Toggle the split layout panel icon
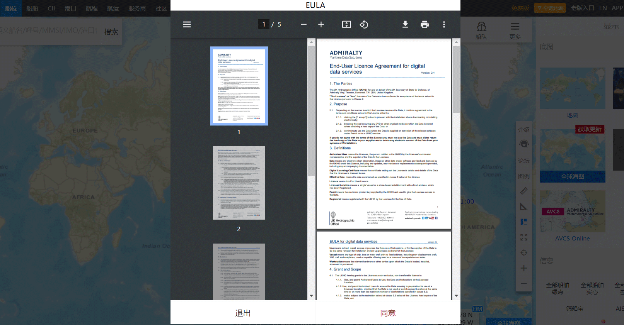The height and width of the screenshot is (325, 624). click(x=524, y=222)
